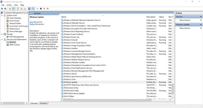Viewport: 203px width, 108px height.
Task: Click gear icon beside Windows Firewall service
Action: 62,40
